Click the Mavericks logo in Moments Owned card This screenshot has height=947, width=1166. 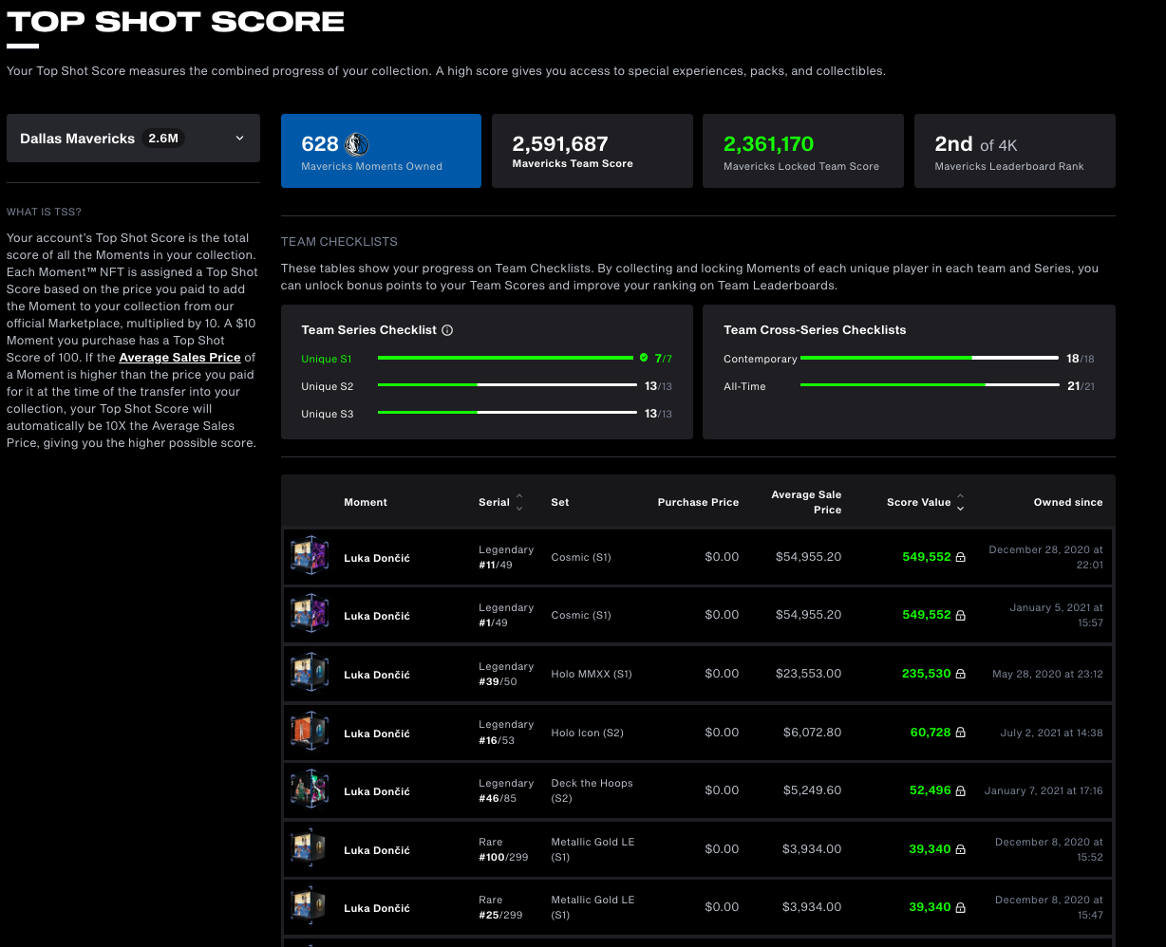tap(357, 144)
